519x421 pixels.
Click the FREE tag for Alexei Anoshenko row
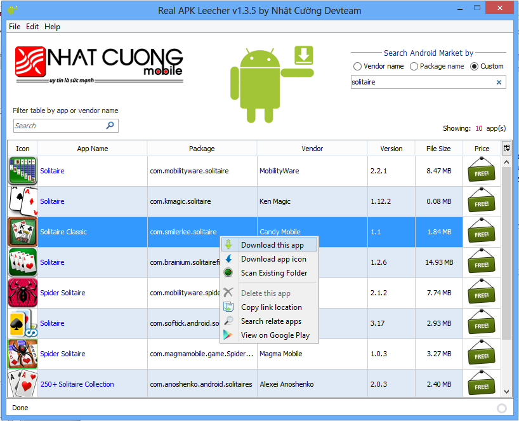(x=482, y=384)
